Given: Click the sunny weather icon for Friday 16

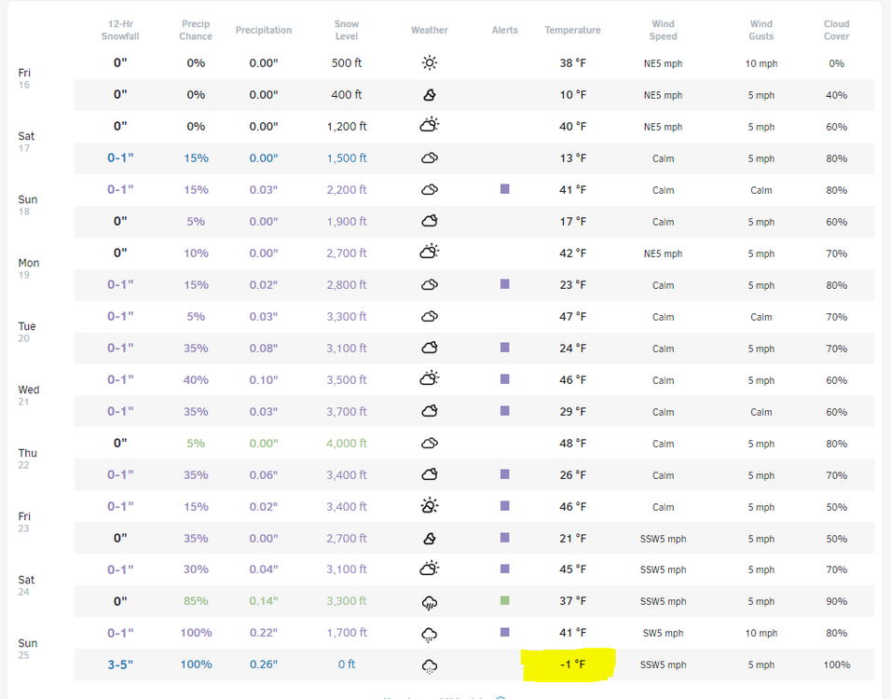Looking at the screenshot, I should (x=429, y=63).
